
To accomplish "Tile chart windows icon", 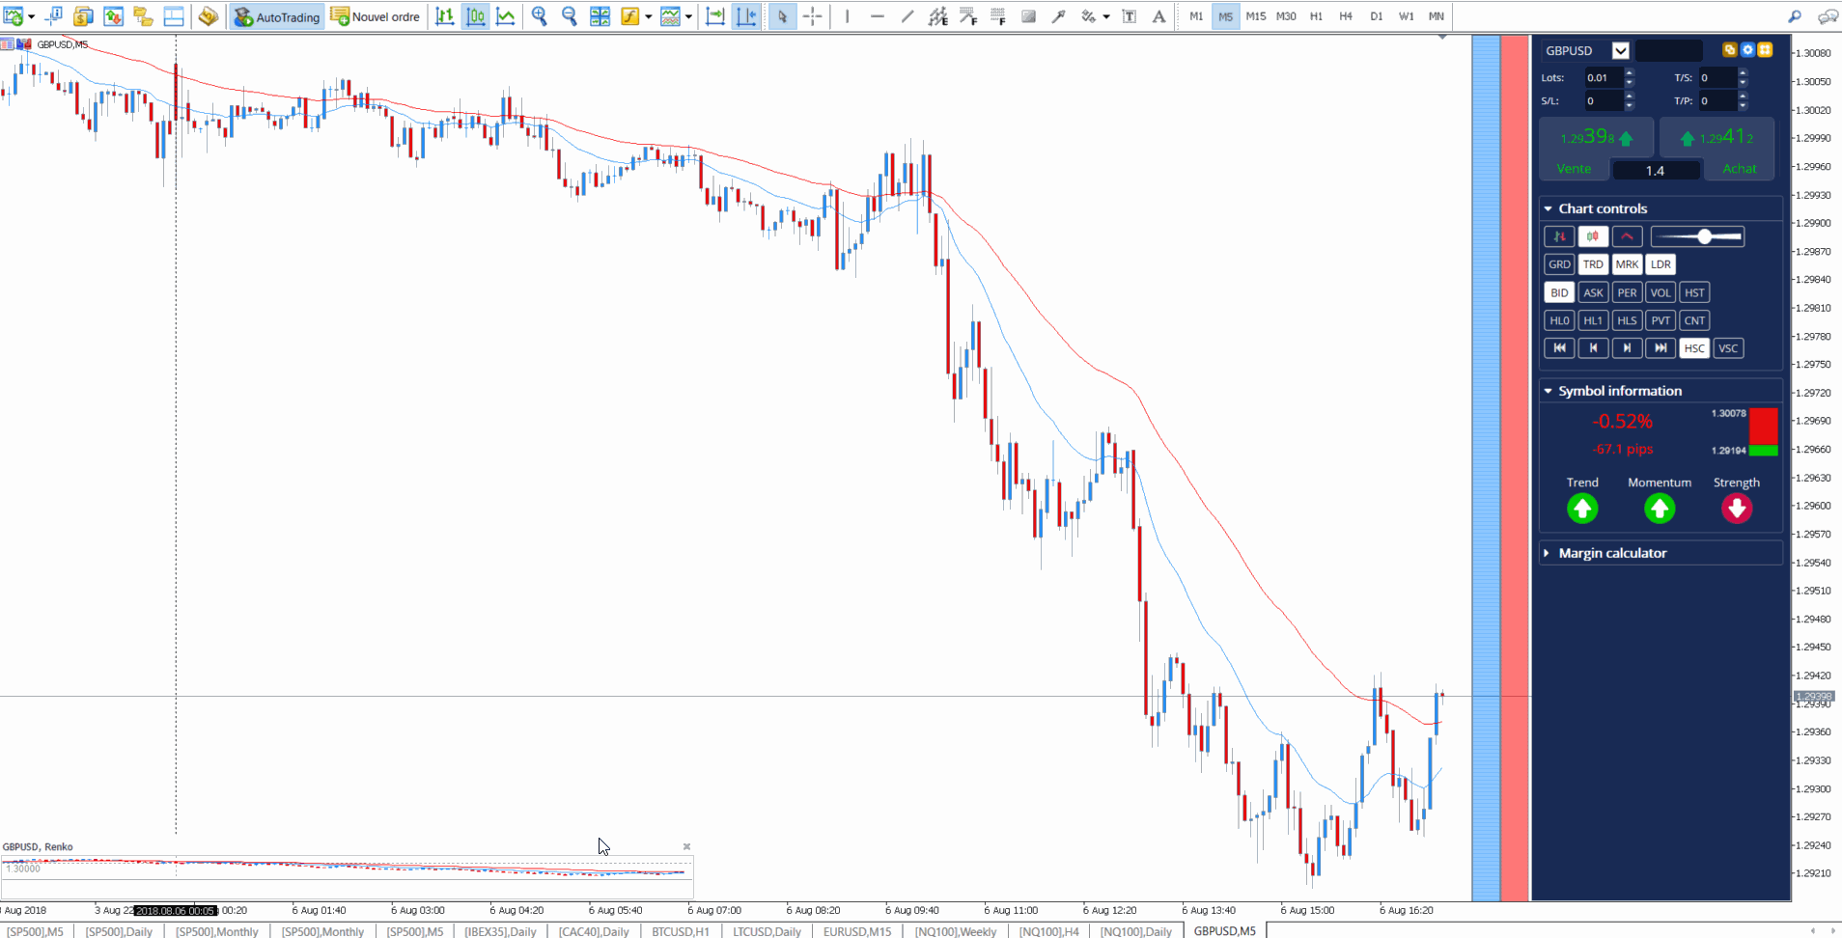I will click(600, 16).
